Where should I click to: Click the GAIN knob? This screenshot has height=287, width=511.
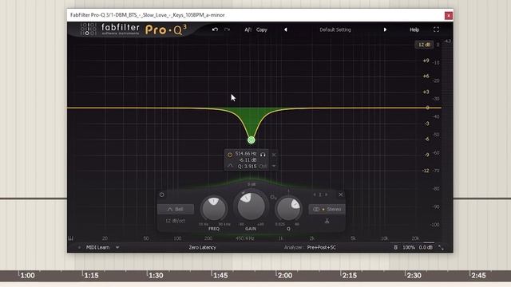pos(251,206)
